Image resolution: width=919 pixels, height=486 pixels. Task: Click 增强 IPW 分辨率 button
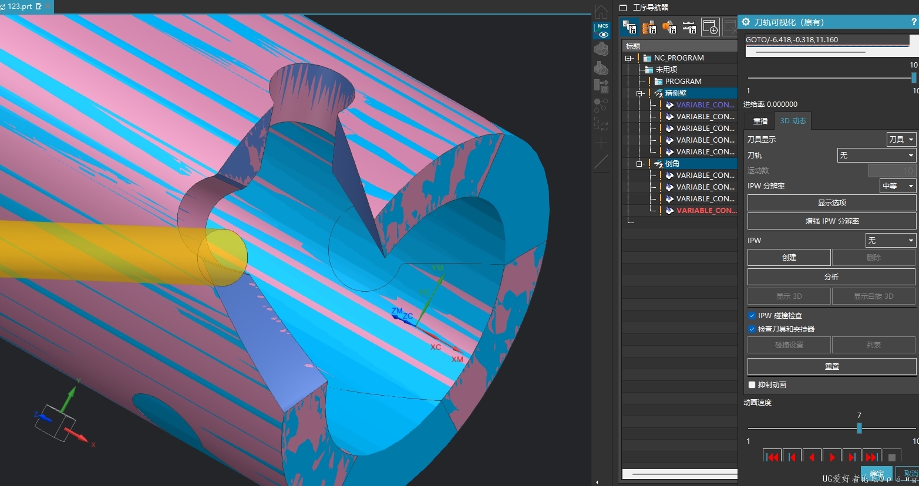click(x=832, y=221)
